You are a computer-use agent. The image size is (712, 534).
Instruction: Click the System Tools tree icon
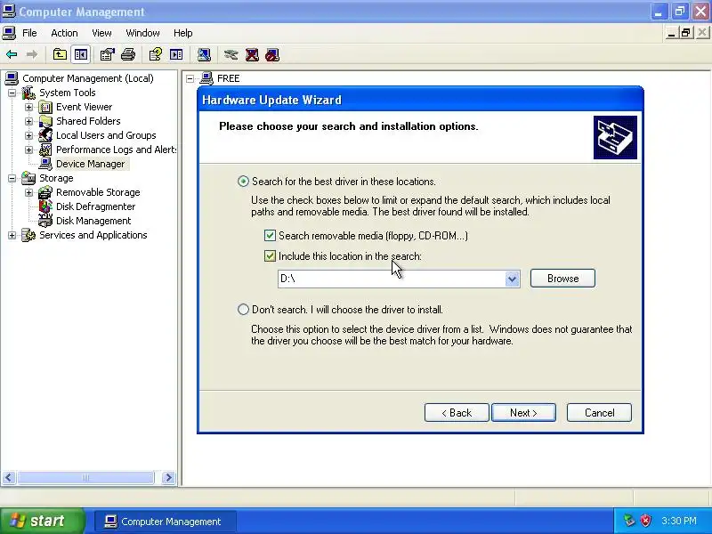coord(28,93)
